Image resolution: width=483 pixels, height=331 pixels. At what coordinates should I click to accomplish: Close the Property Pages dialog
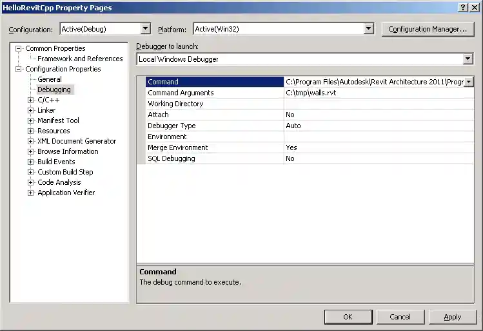coord(474,7)
